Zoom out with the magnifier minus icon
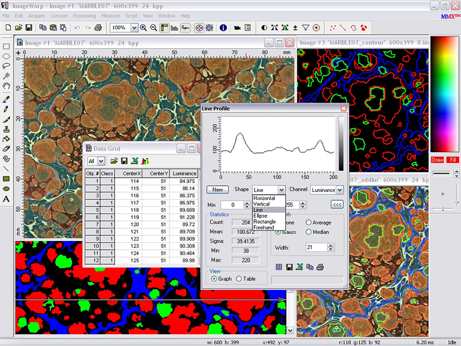This screenshot has height=346, width=461. click(x=153, y=28)
